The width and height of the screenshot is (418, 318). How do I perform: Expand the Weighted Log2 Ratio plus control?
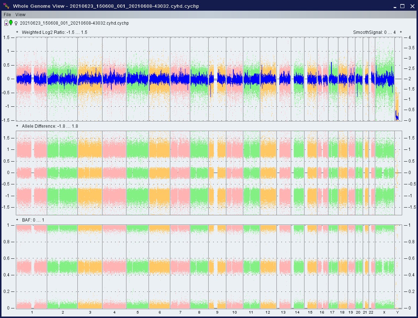tap(17, 32)
